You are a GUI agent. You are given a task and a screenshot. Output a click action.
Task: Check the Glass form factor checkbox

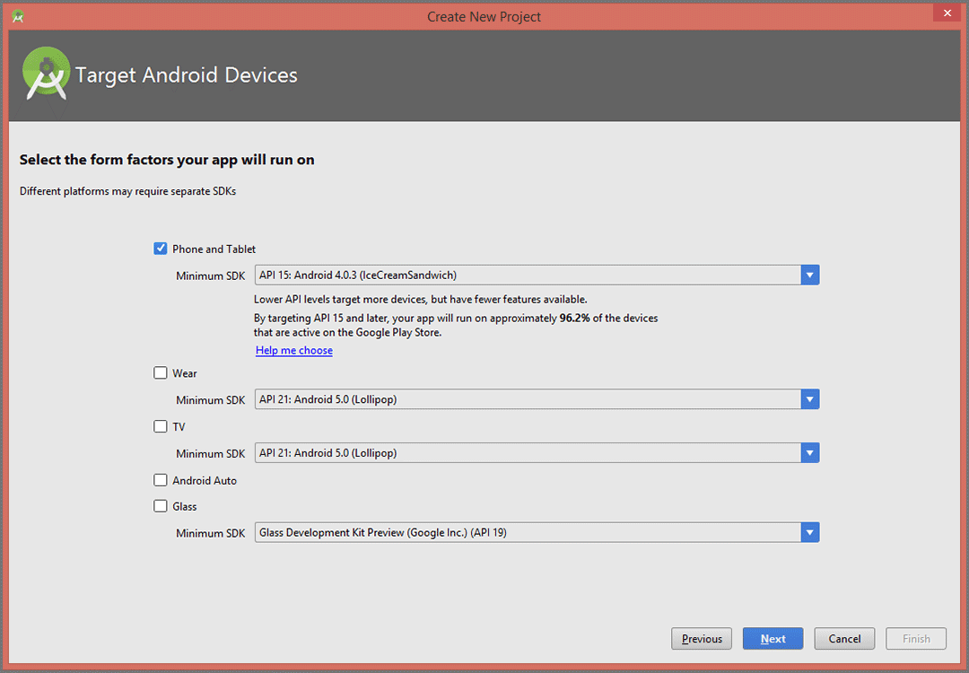[160, 506]
